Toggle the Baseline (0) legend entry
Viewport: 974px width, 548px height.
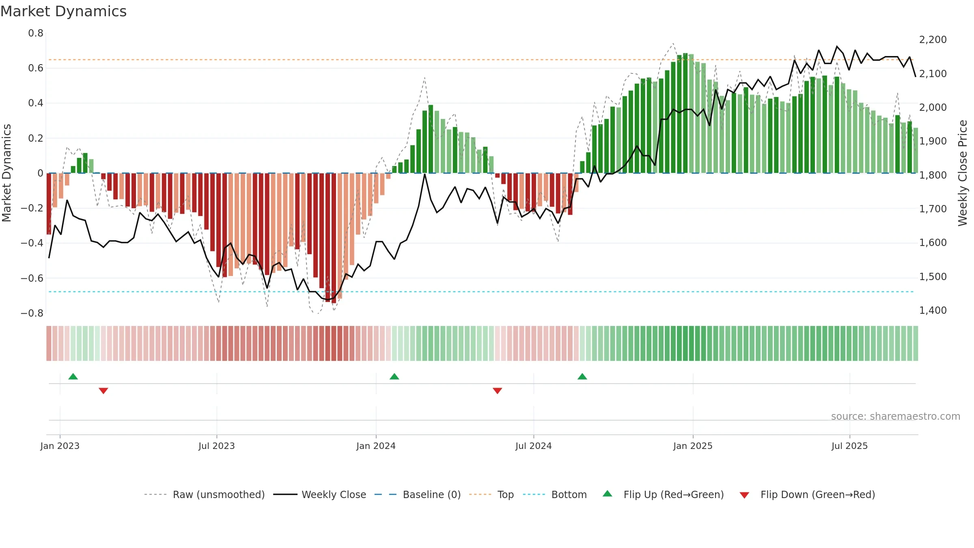[x=418, y=494]
